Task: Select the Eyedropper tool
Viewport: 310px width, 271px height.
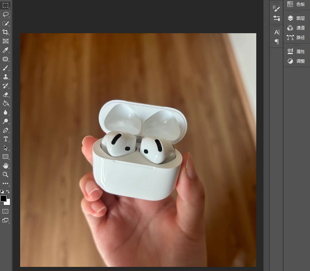Action: (x=5, y=50)
